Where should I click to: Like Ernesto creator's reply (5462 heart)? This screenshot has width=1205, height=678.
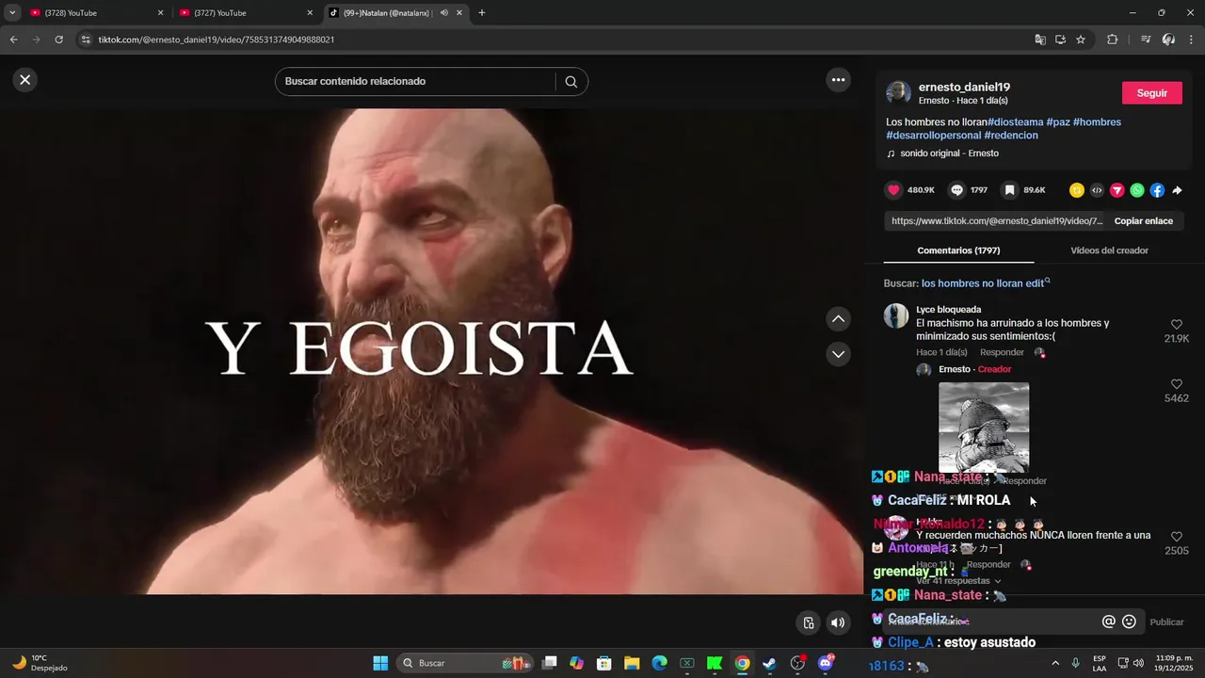tap(1177, 384)
